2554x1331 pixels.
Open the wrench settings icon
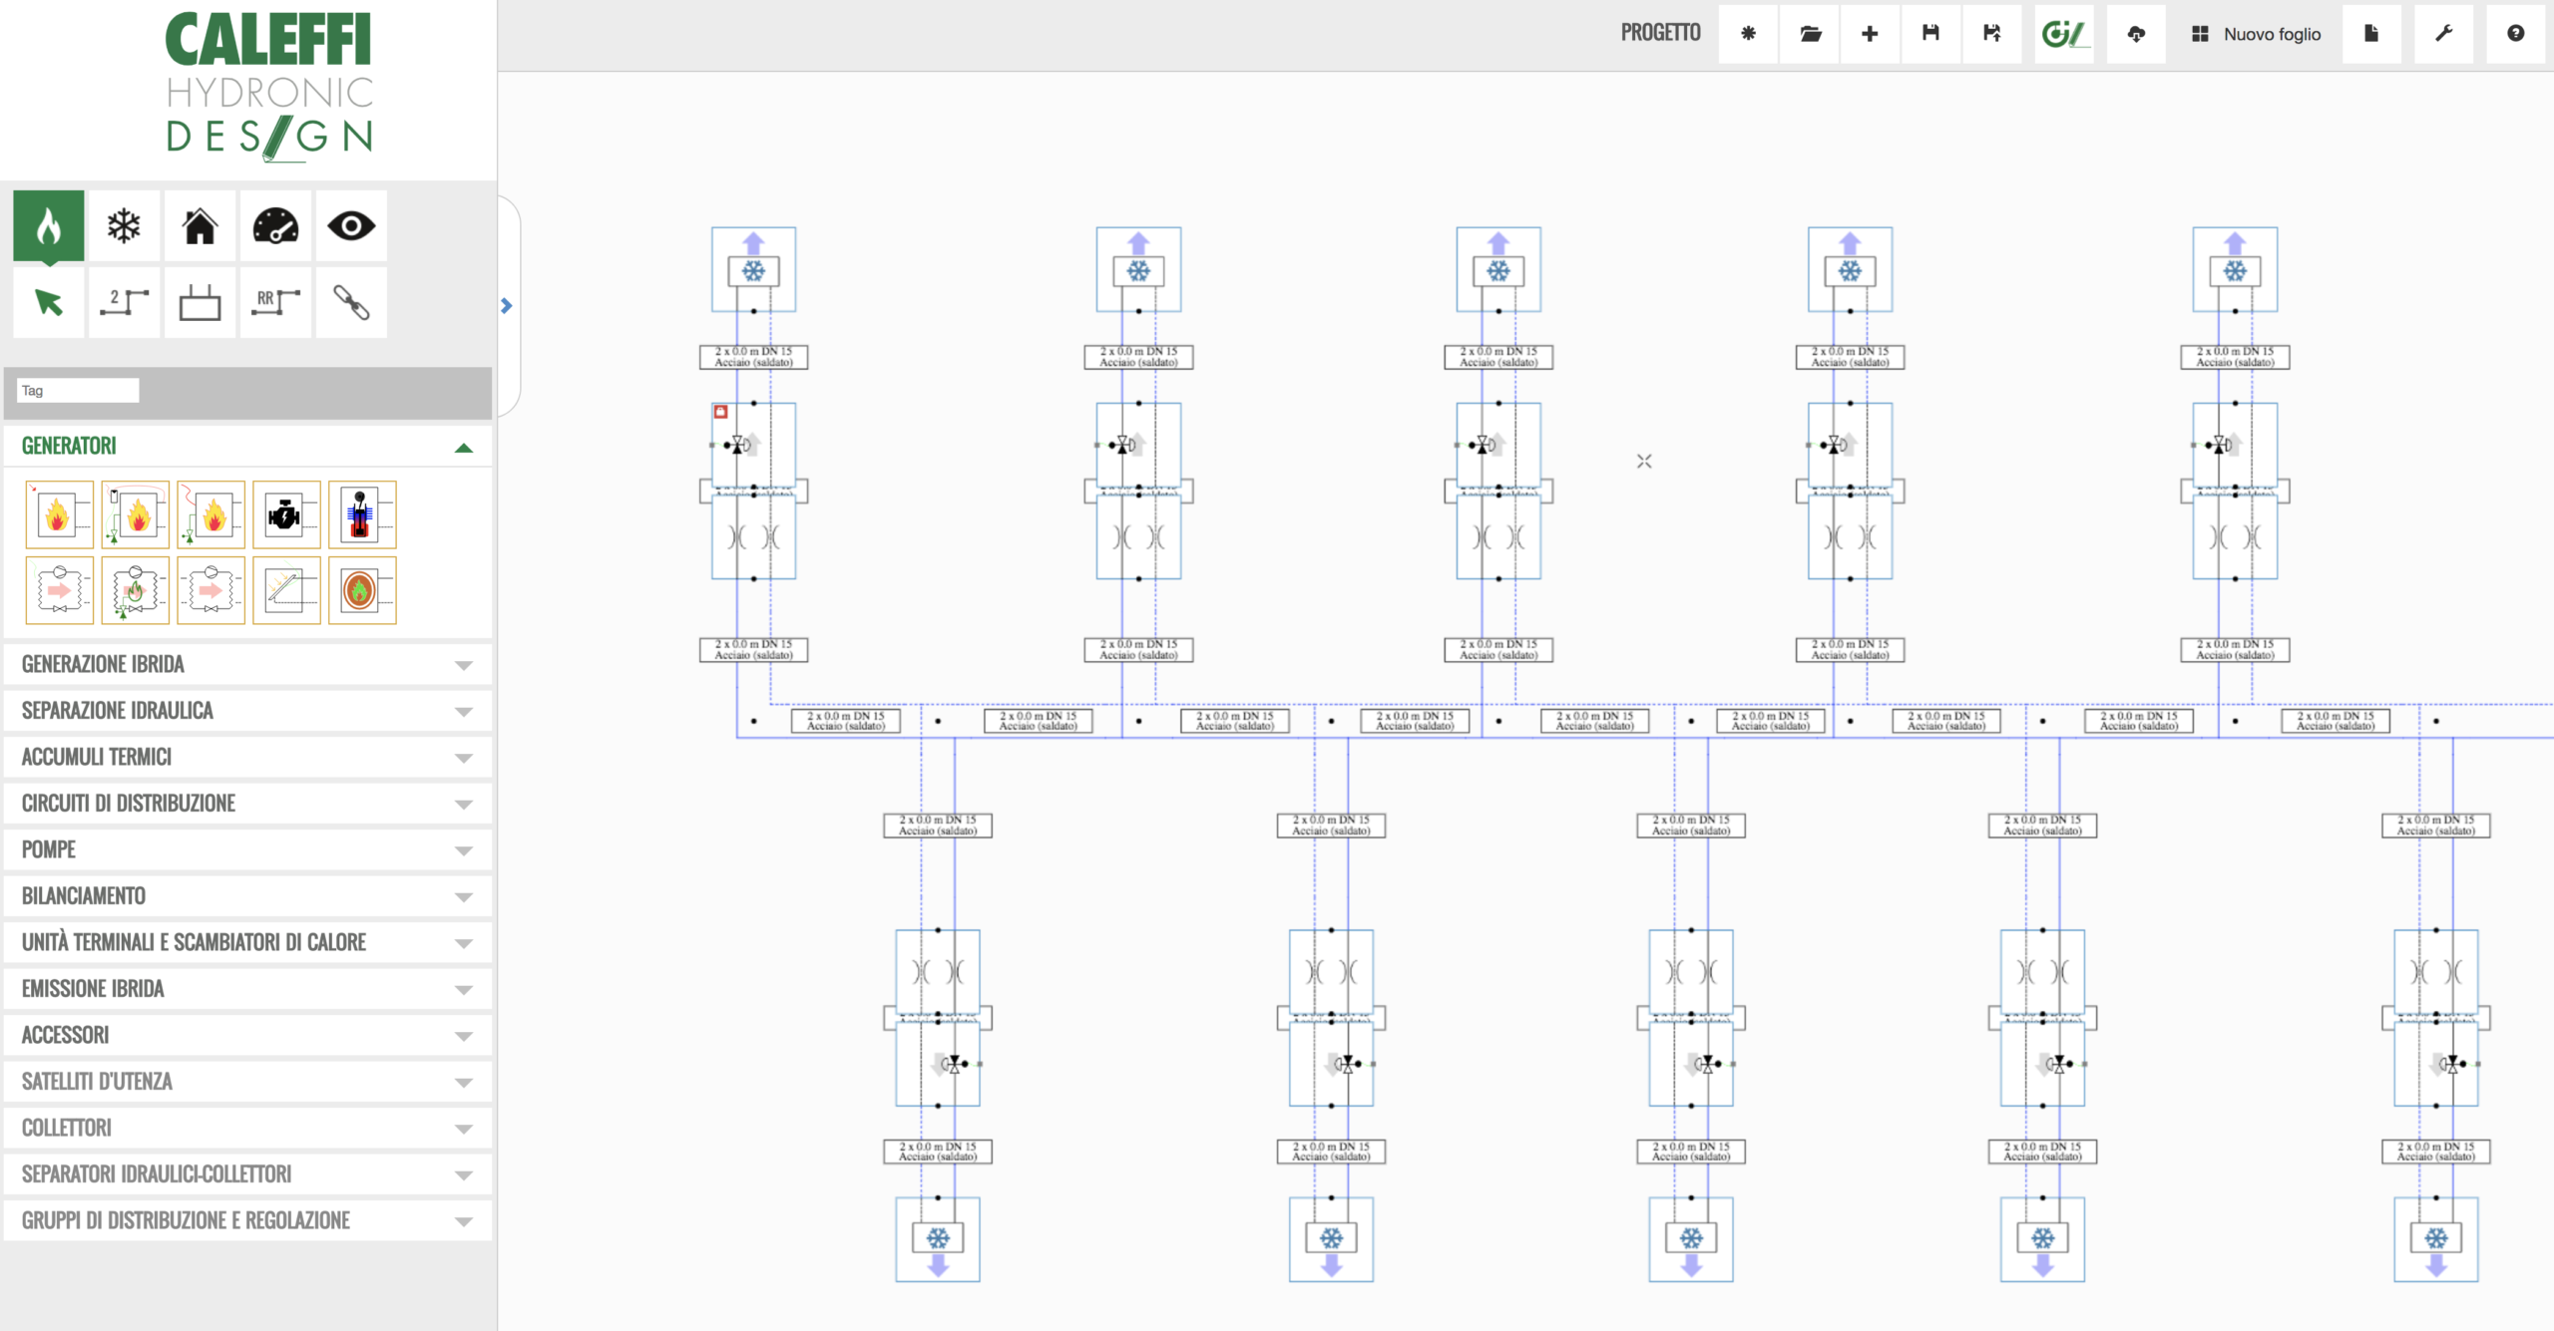(2443, 34)
